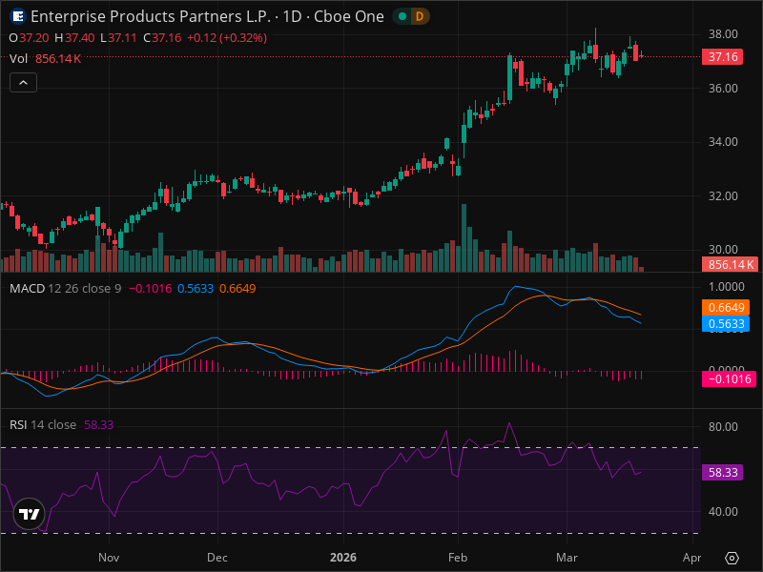This screenshot has width=763, height=572.
Task: Click the red 37.16 price label
Action: coord(723,57)
